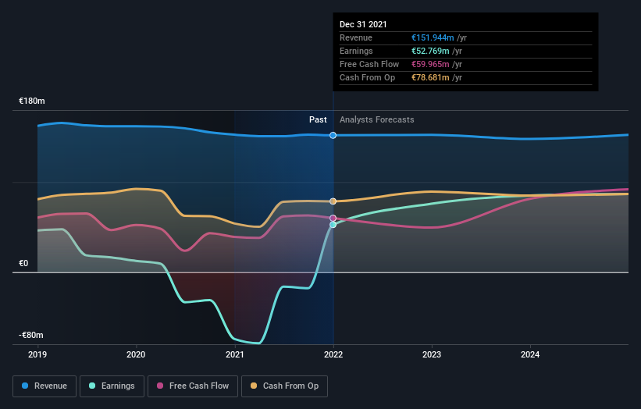Click the pink Free Cash Flow marker at 2022
This screenshot has width=641, height=409.
[x=333, y=219]
